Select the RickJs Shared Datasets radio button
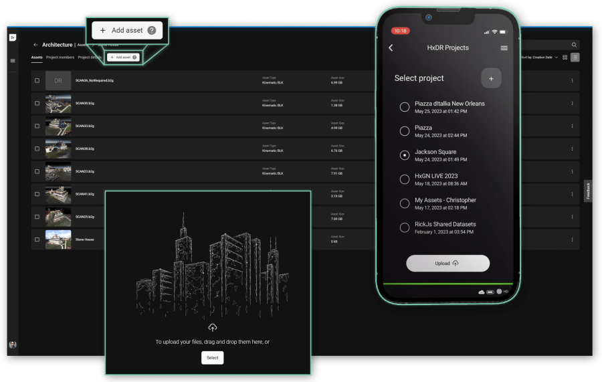 pyautogui.click(x=404, y=227)
